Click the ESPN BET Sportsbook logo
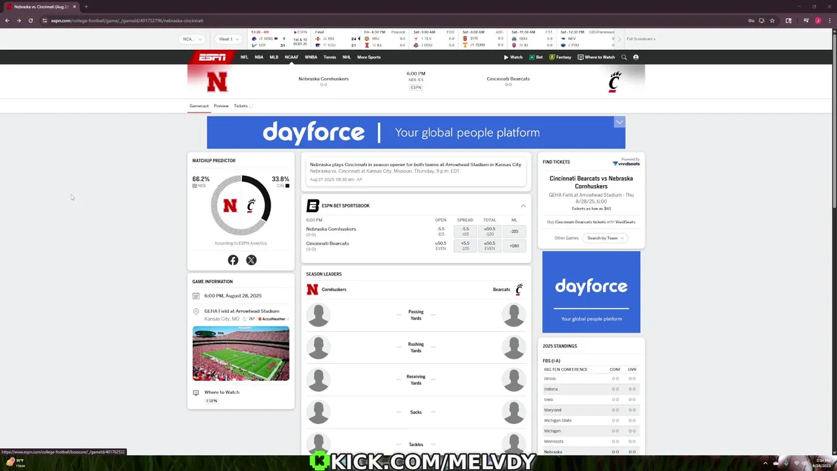This screenshot has height=471, width=837. [x=313, y=205]
